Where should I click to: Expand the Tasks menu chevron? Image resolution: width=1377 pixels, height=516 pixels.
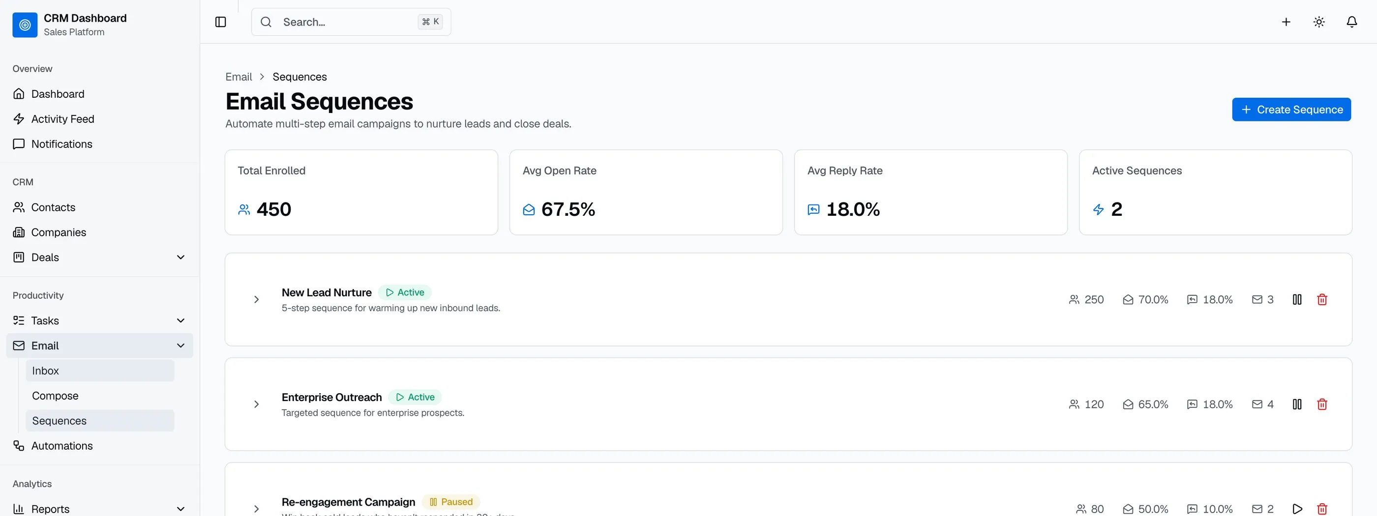click(x=180, y=320)
